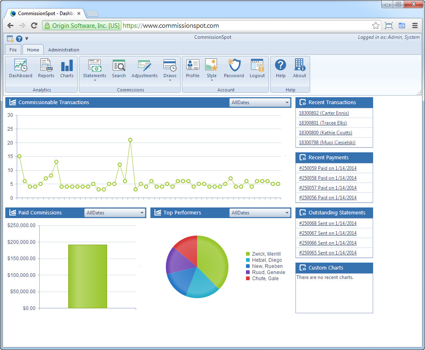This screenshot has width=425, height=350.
Task: Open payment #250059 Paid on 1/14/2014
Action: click(328, 168)
